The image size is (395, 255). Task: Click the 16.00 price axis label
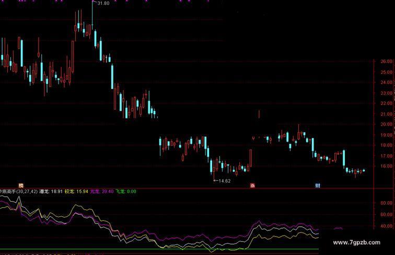pyautogui.click(x=387, y=166)
